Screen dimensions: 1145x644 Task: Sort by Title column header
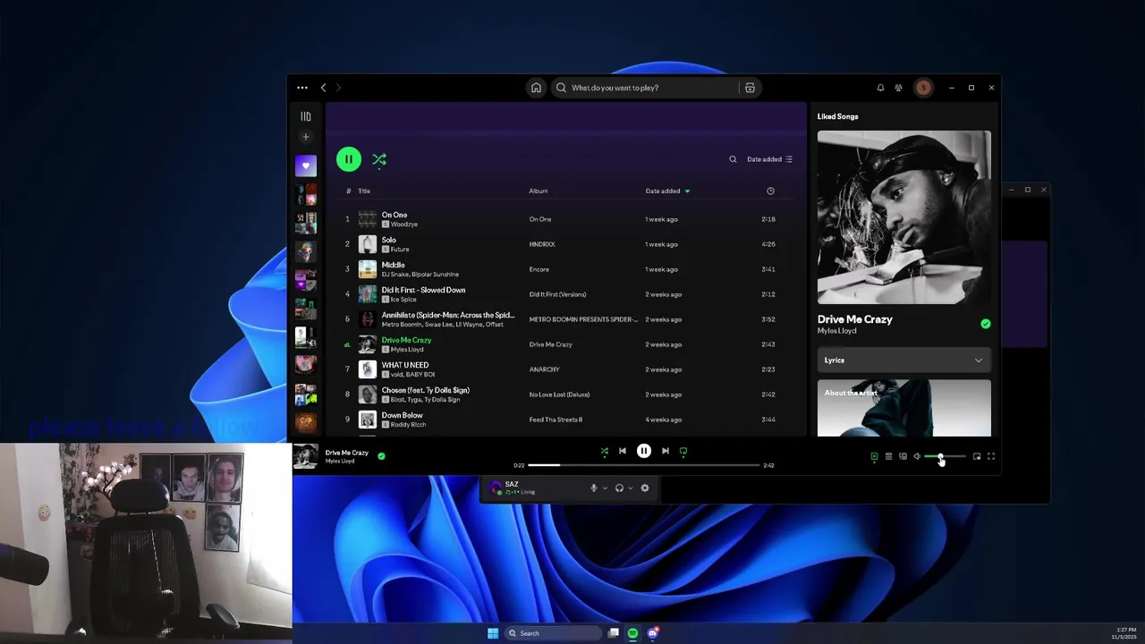[364, 191]
